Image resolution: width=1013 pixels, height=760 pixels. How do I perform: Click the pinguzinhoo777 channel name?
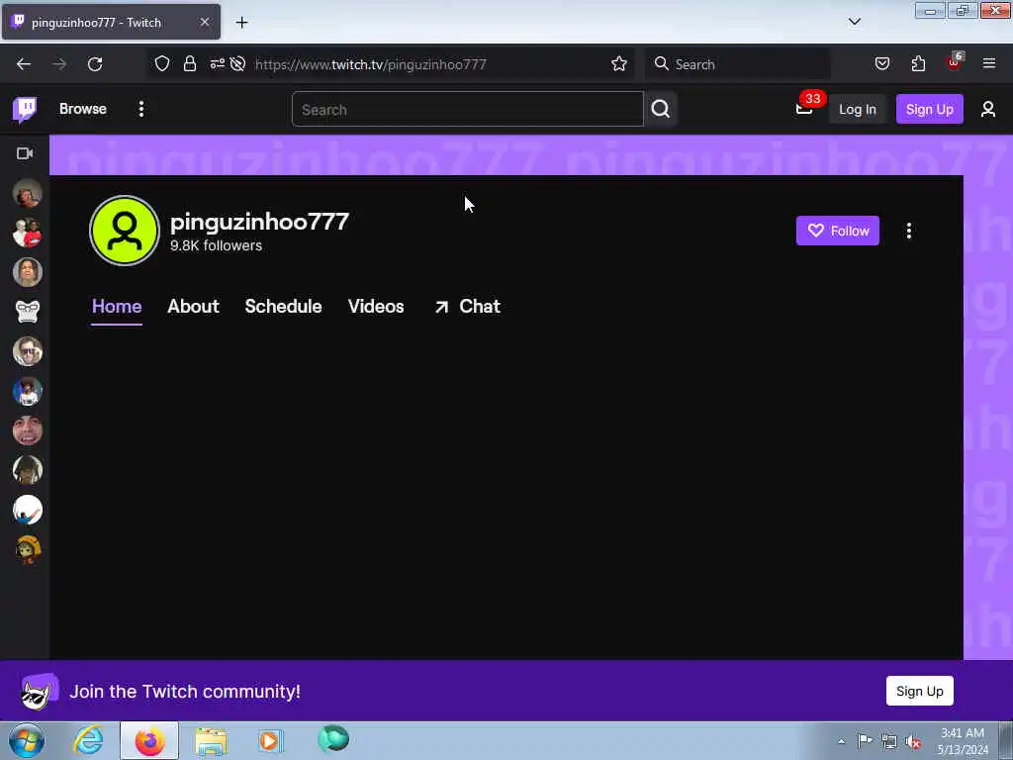259,222
